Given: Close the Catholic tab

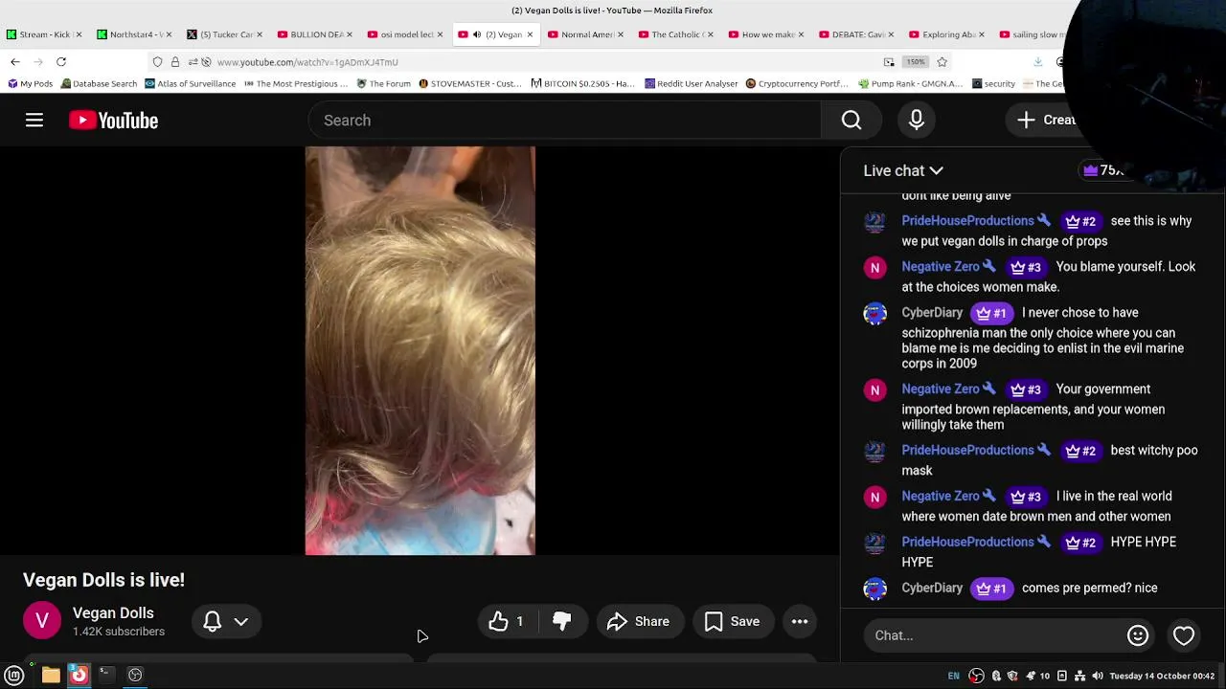Looking at the screenshot, I should [711, 34].
